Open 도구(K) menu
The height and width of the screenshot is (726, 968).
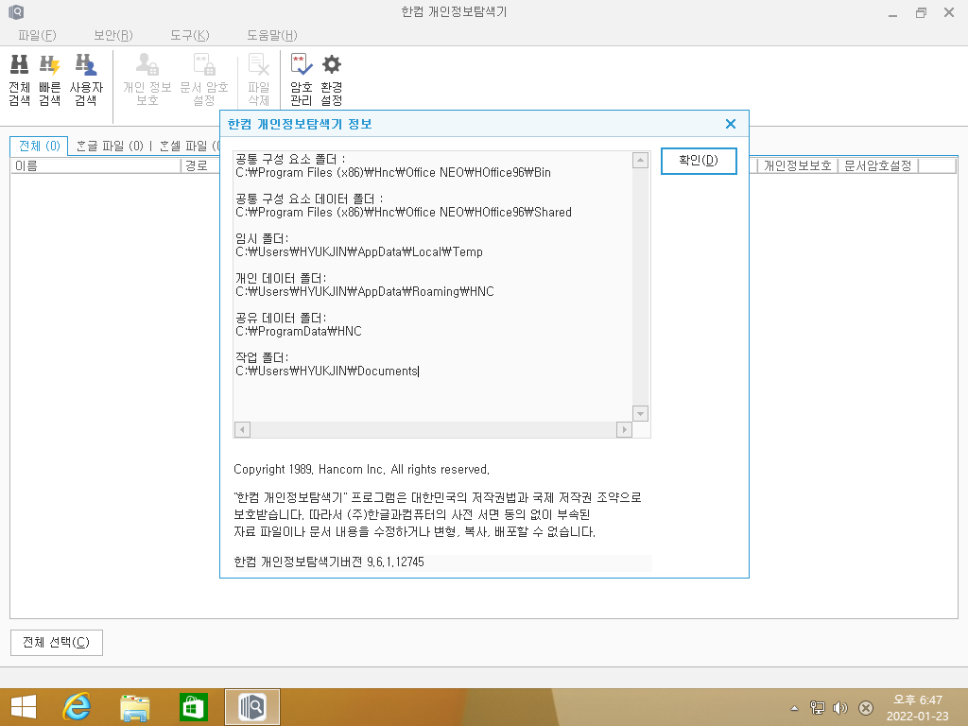189,35
